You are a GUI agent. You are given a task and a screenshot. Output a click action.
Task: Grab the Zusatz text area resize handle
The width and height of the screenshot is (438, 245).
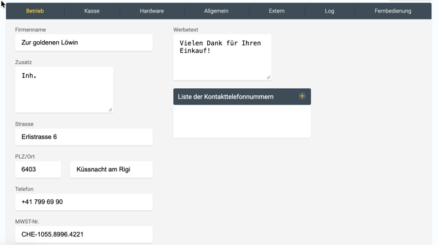(x=110, y=110)
